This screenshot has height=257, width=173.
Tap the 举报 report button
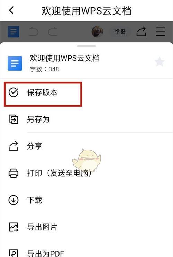tap(120, 32)
